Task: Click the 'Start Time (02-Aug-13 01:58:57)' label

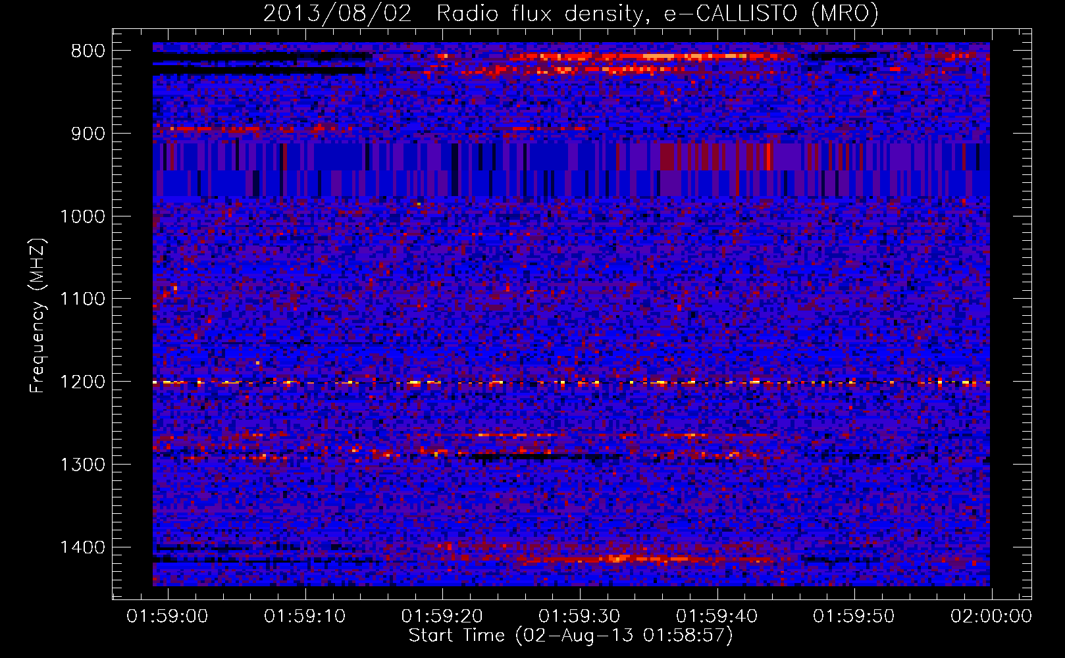Action: 571,636
